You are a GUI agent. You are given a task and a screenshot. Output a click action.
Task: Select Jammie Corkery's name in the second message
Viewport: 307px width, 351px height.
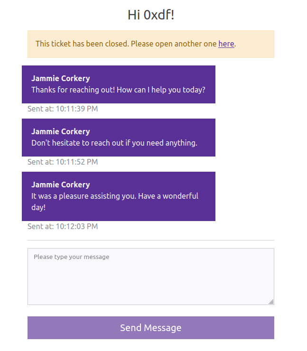pyautogui.click(x=60, y=131)
